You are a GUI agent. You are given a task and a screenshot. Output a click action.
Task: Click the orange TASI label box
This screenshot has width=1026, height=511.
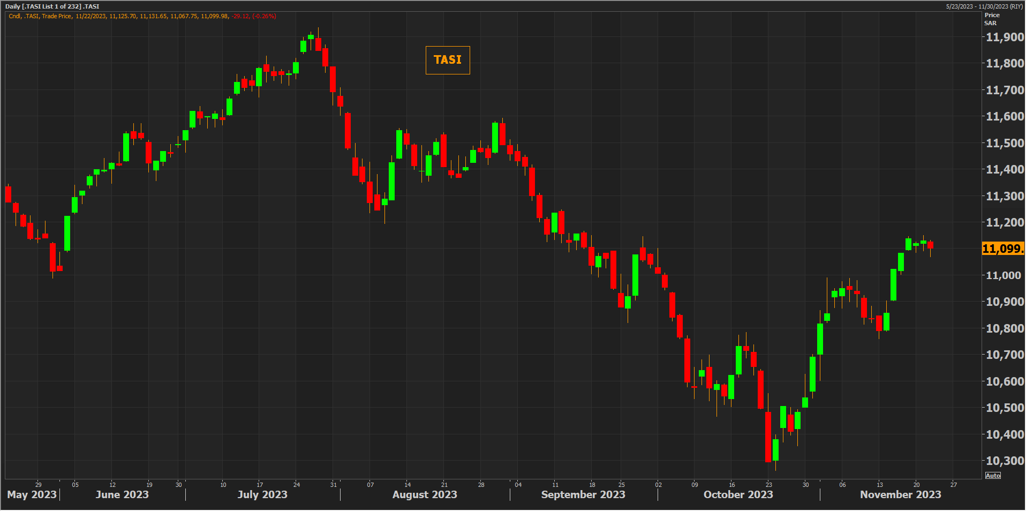(448, 60)
